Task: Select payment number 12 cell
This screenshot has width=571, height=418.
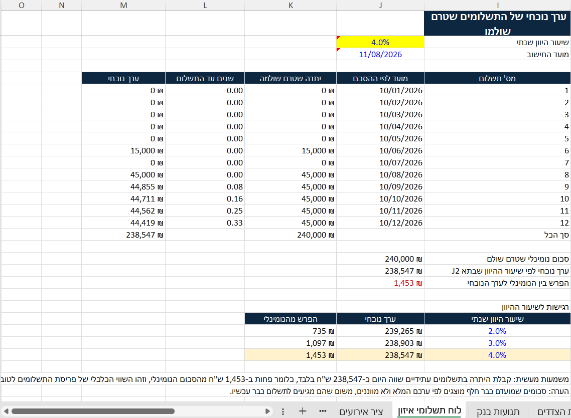Action: pyautogui.click(x=497, y=222)
